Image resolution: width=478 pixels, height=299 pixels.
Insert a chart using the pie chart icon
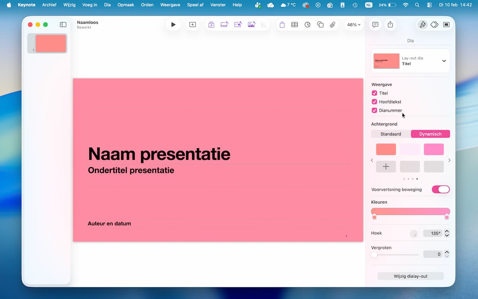point(308,25)
